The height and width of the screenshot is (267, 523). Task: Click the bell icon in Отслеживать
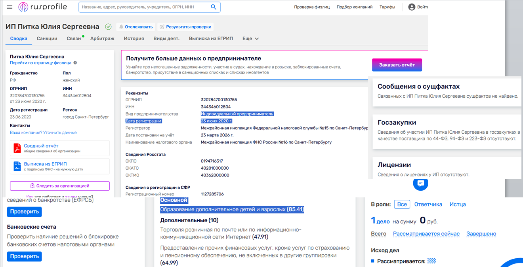point(121,27)
